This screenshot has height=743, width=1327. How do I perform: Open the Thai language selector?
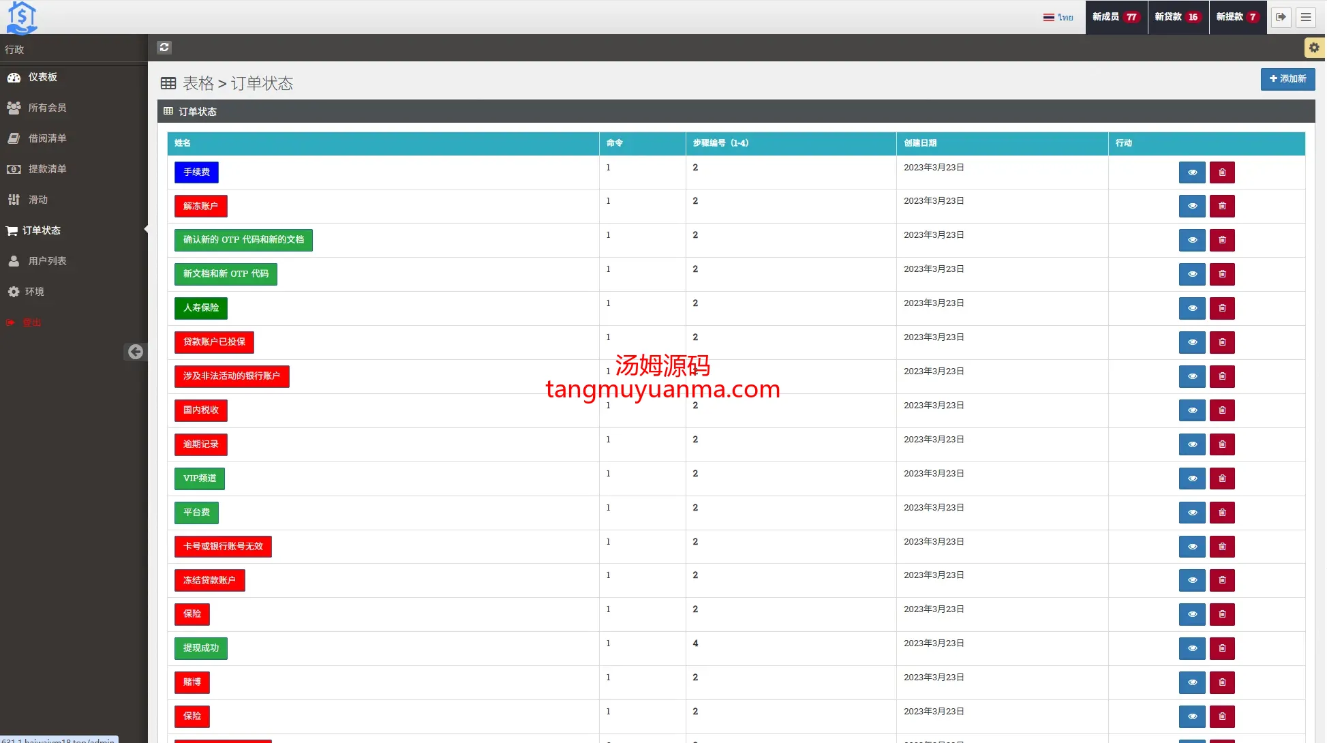click(1058, 17)
